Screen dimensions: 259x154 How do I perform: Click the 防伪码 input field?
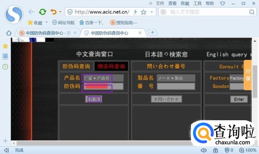point(103,86)
